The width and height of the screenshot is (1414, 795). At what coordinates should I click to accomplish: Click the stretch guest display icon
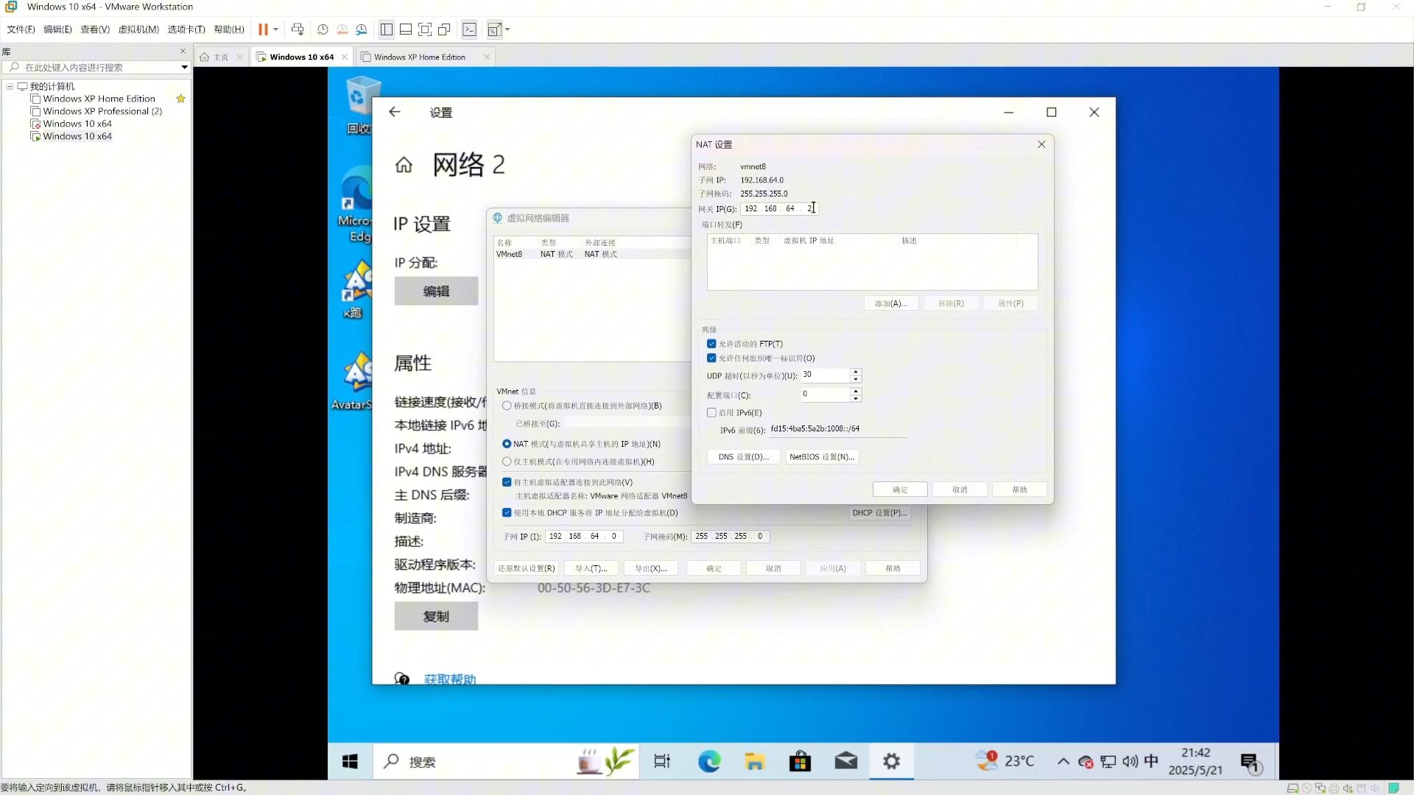[x=494, y=29]
